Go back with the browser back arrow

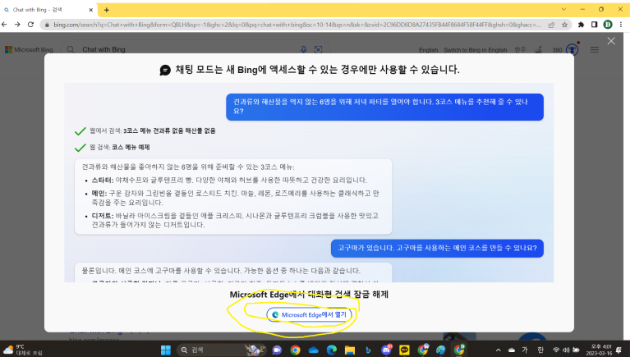(4, 25)
